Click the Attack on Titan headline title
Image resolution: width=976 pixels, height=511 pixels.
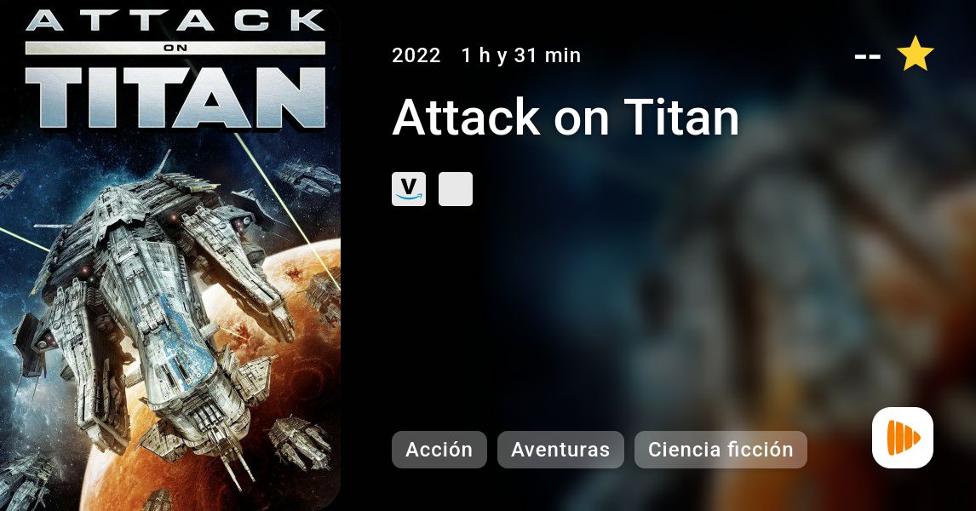566,117
